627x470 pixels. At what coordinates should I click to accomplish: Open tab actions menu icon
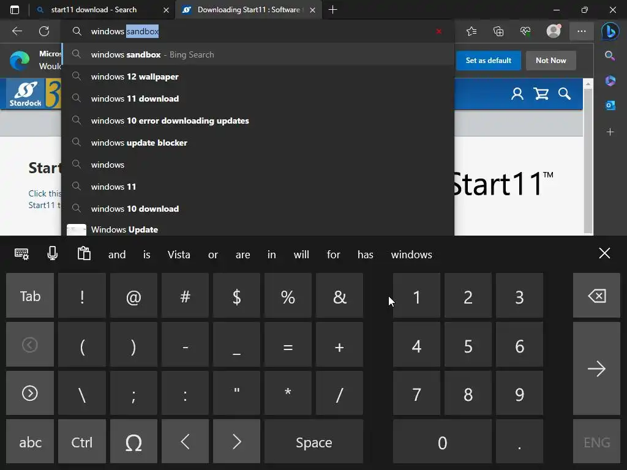tap(15, 10)
